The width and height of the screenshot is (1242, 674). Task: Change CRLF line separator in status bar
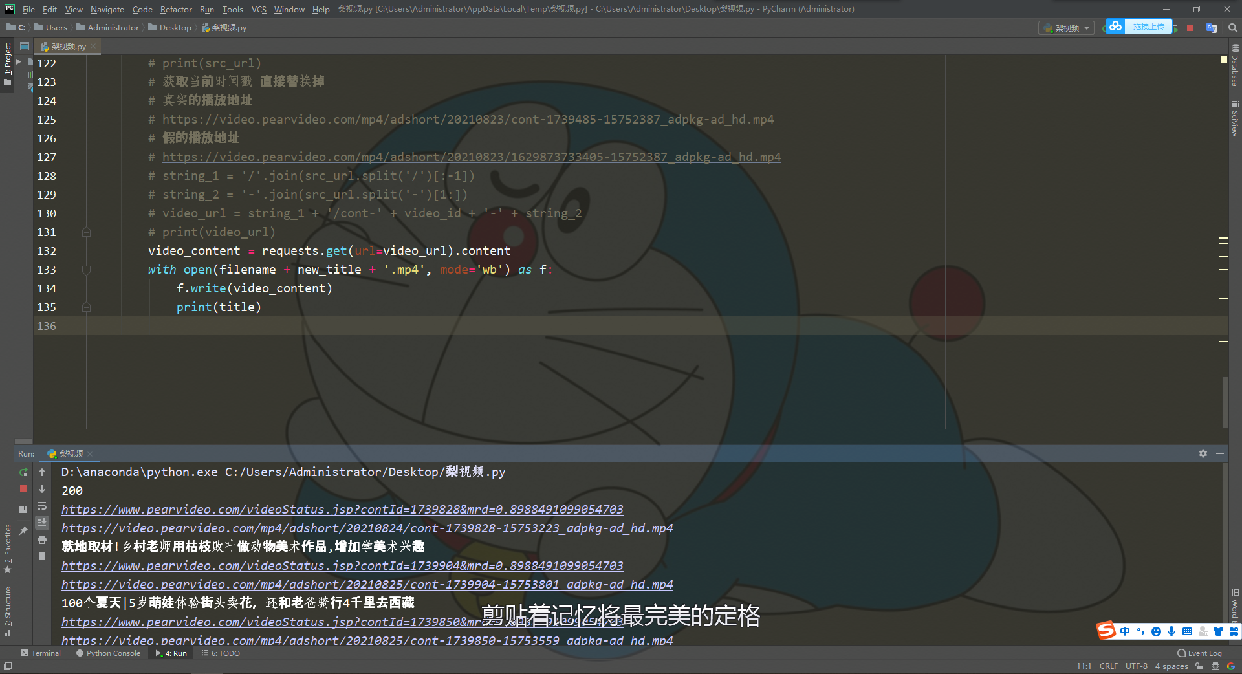1109,666
